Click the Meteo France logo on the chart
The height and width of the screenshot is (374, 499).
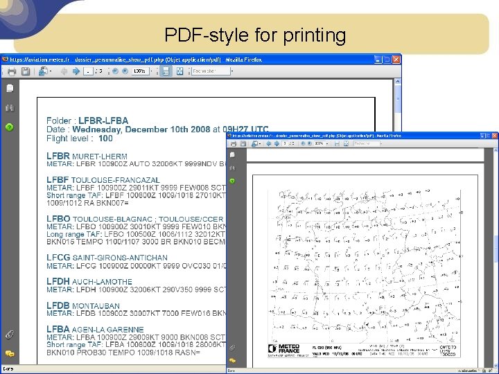284,348
